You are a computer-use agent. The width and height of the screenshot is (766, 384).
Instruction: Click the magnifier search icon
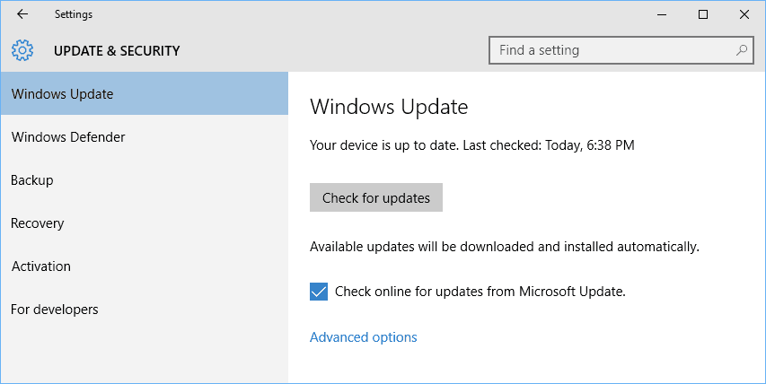[742, 49]
